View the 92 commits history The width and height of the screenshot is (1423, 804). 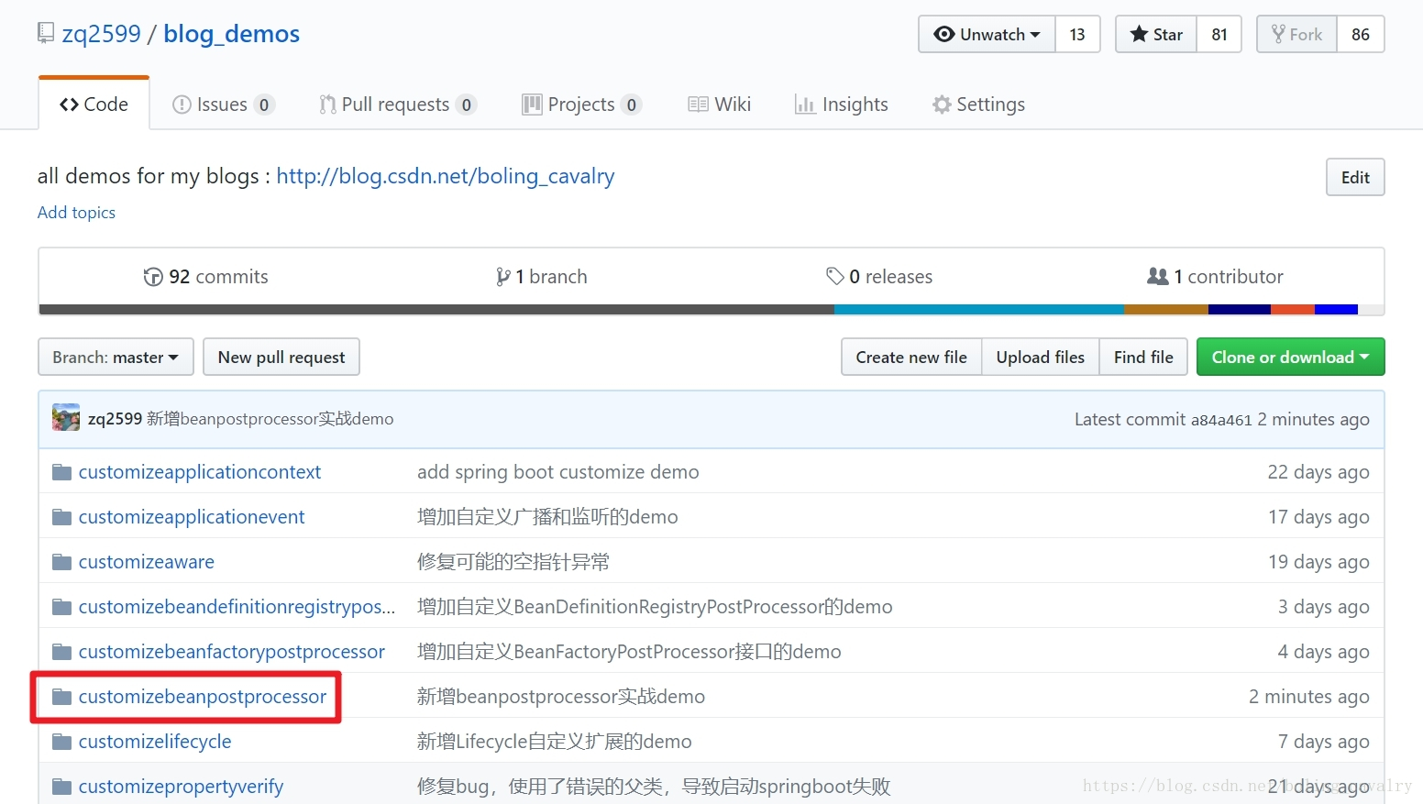tap(206, 277)
